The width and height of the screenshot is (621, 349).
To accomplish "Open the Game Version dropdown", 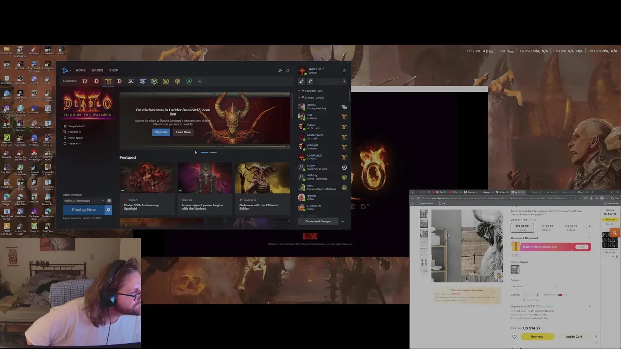I will pos(84,201).
